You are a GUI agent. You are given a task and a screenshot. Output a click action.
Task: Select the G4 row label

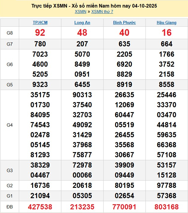[9, 125]
